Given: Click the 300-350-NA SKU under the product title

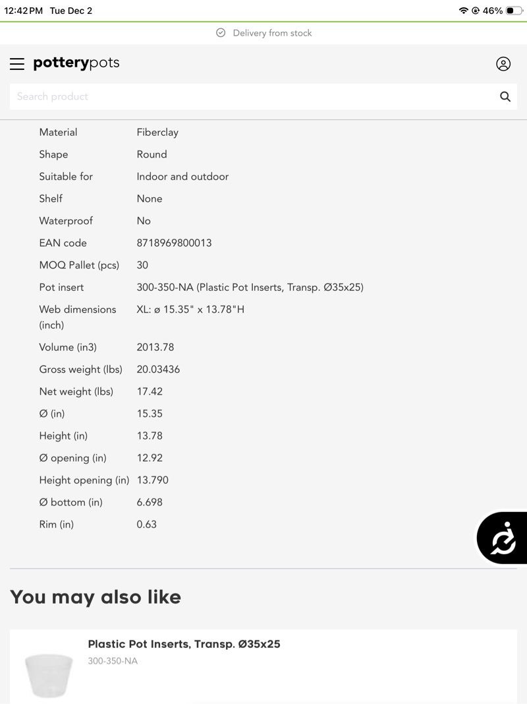Looking at the screenshot, I should coord(113,661).
